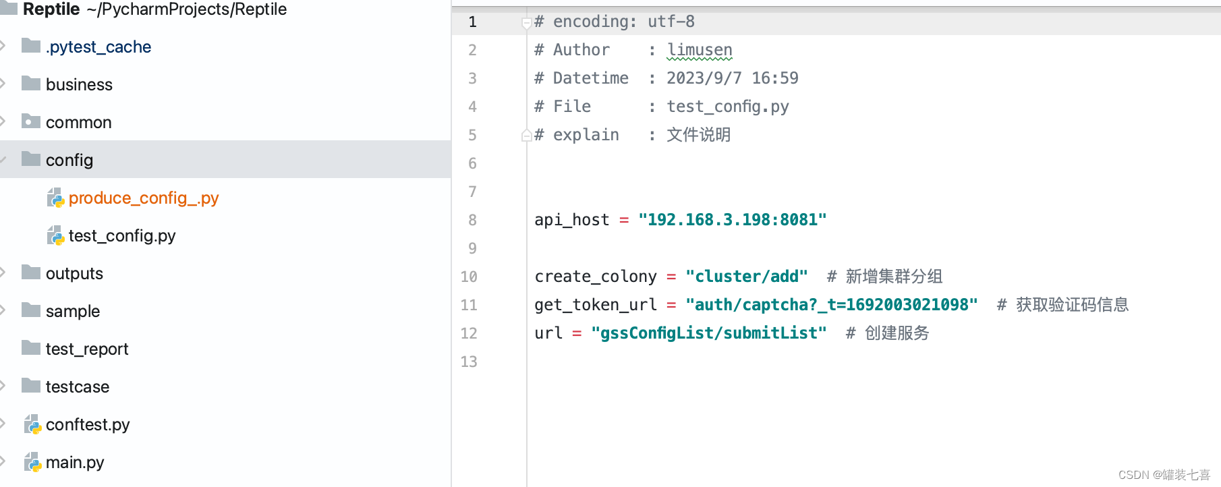The width and height of the screenshot is (1221, 487).
Task: Click the .pytest_cache folder icon
Action: (x=31, y=46)
